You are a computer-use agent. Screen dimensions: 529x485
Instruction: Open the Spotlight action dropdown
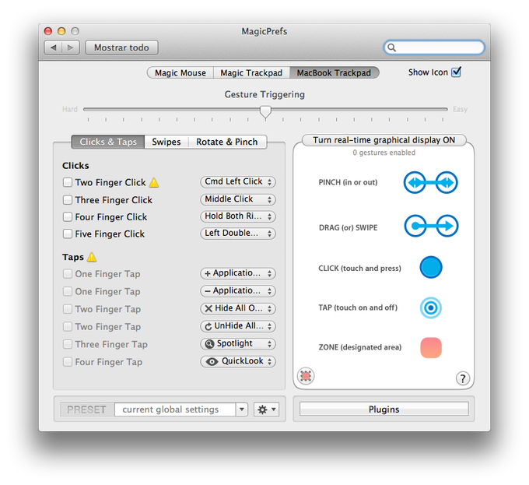tap(238, 343)
